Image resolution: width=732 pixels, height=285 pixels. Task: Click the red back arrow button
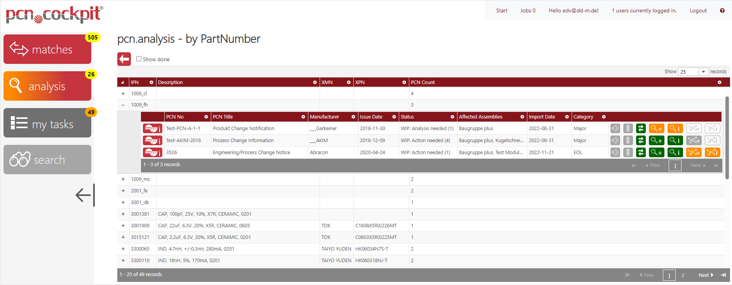click(x=124, y=59)
